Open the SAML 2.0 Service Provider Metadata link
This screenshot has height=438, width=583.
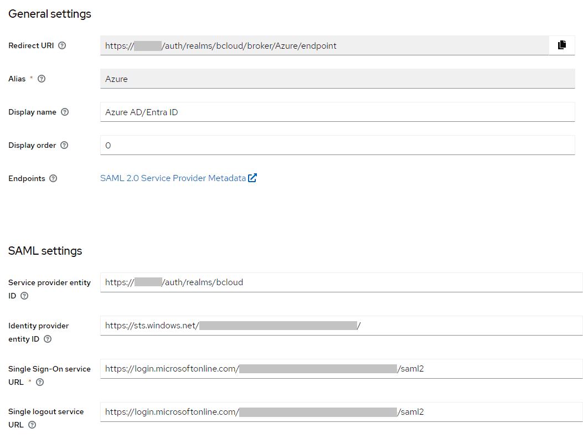click(x=173, y=178)
